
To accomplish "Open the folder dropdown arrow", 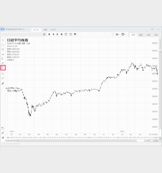I will point(120,34).
